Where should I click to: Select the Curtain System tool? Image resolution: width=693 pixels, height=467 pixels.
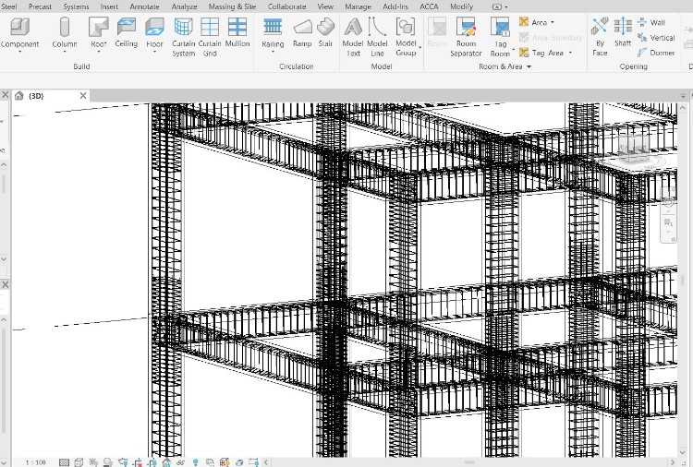(184, 38)
